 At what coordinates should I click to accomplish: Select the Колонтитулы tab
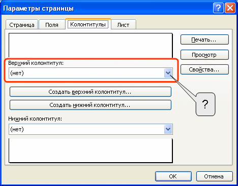point(88,24)
